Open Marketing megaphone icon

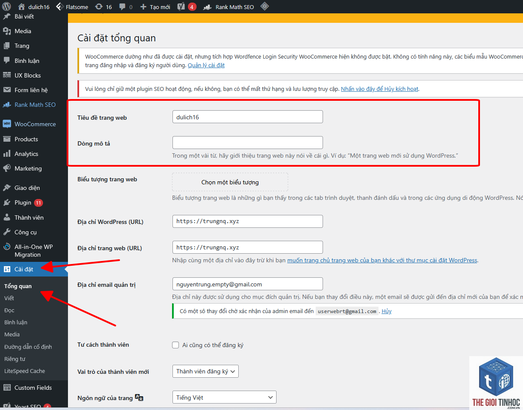click(6, 168)
